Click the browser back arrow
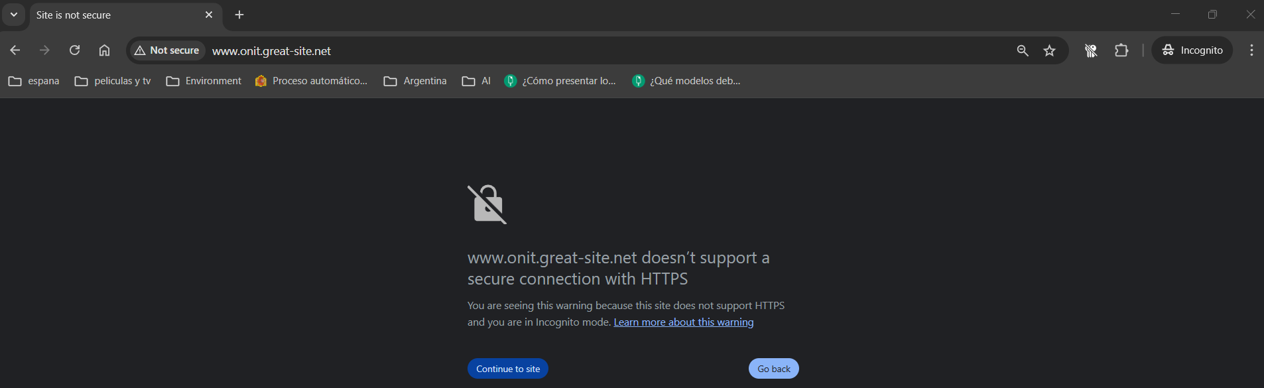The width and height of the screenshot is (1264, 388). [x=15, y=50]
